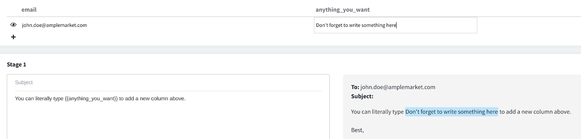The image size is (581, 139).
Task: Click the Subject label in the preview pane
Action: click(362, 96)
